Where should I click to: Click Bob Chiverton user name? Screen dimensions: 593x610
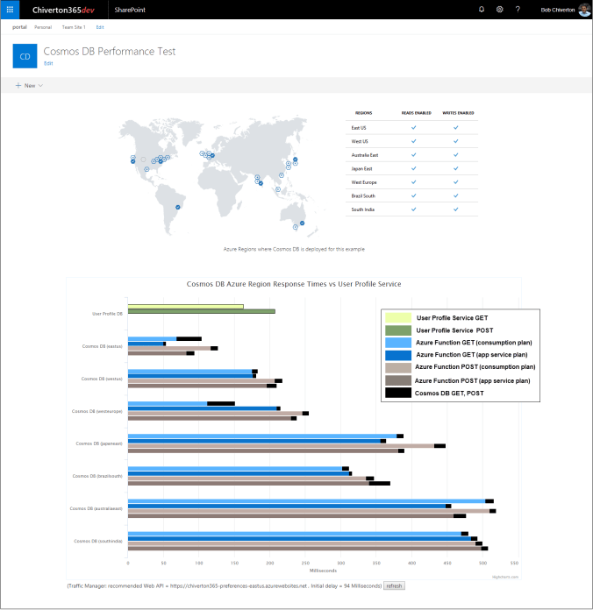click(558, 10)
